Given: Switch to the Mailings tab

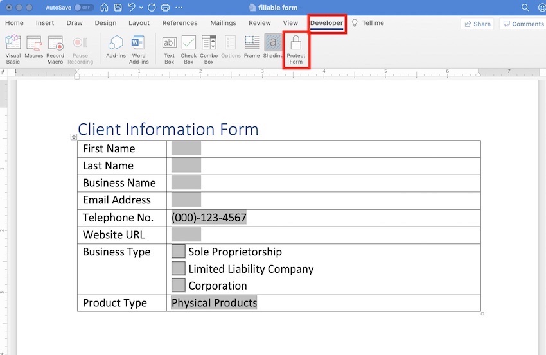Looking at the screenshot, I should tap(223, 23).
